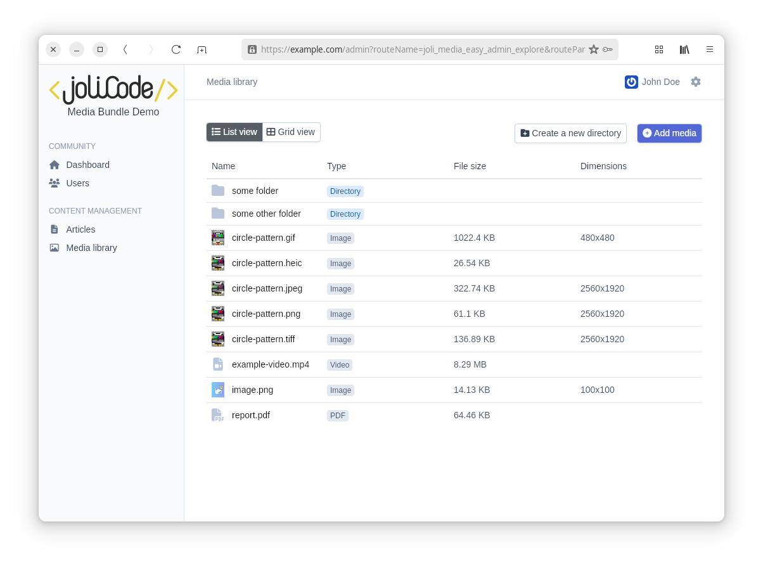This screenshot has height=564, width=763.
Task: Click the John Doe user avatar icon
Action: tap(631, 82)
